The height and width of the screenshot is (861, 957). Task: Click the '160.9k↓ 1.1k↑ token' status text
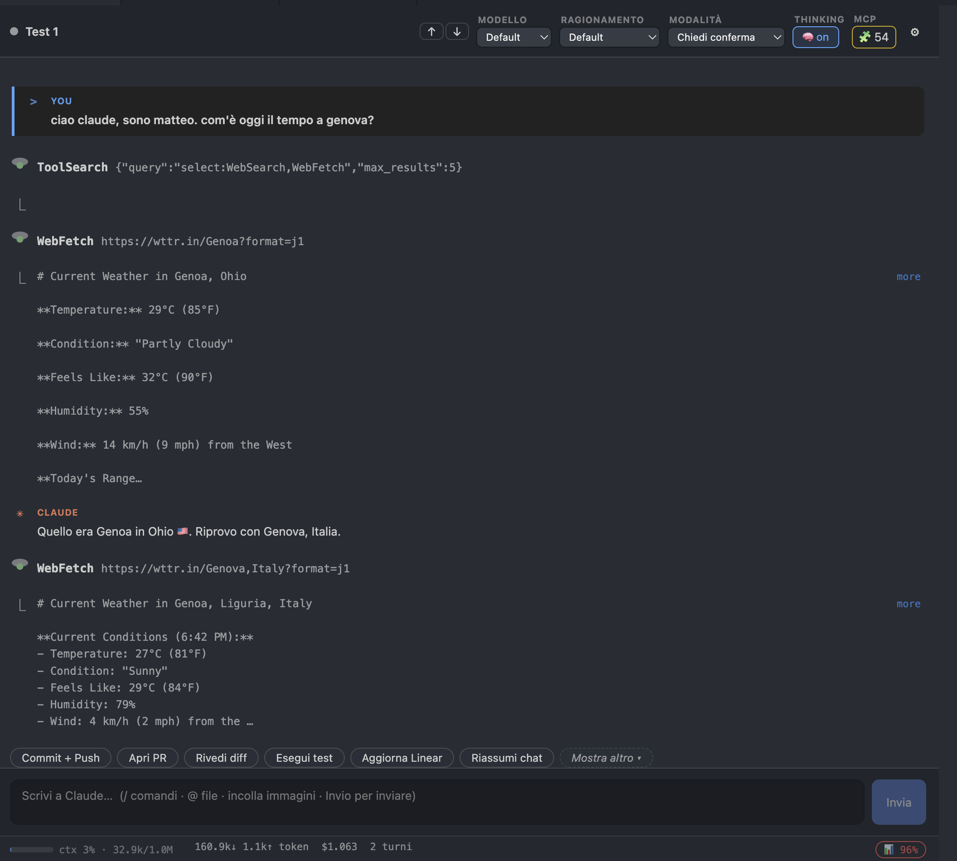251,847
